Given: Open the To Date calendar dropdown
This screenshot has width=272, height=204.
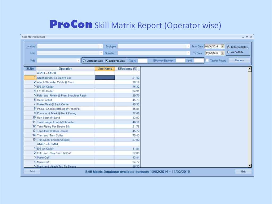Looking at the screenshot, I should (x=222, y=53).
